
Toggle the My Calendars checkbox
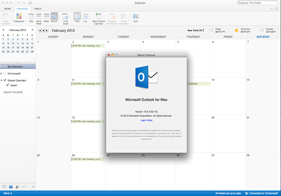5,66
